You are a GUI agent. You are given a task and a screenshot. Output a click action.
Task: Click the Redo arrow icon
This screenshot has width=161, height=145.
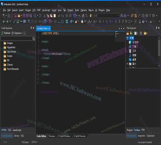coord(62,16)
